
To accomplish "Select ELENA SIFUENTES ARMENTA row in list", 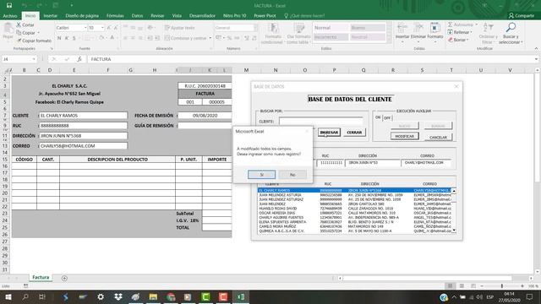I will click(355, 222).
